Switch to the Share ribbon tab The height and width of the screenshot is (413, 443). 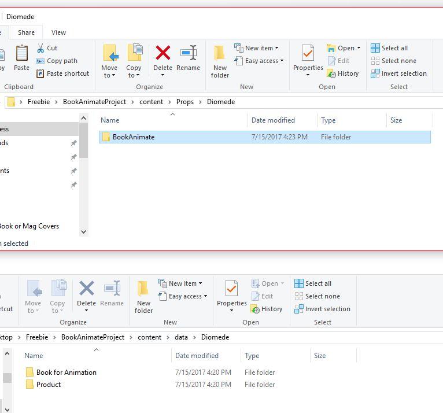point(26,32)
